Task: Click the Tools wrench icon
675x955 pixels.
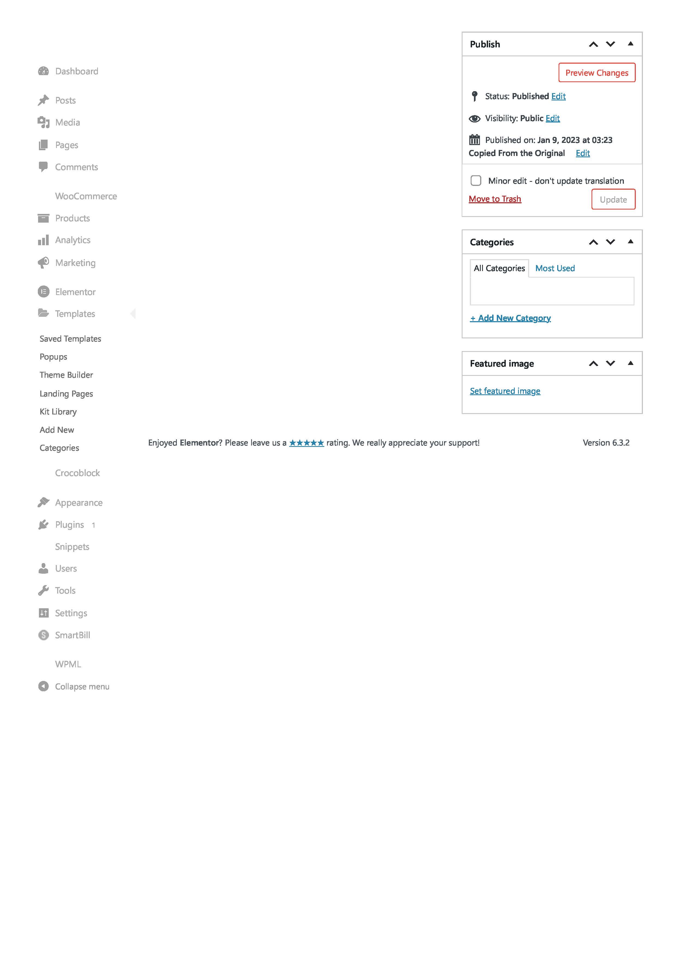Action: [43, 591]
